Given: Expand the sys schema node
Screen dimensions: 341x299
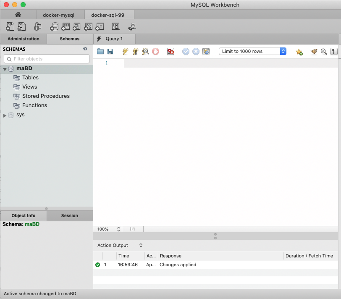Looking at the screenshot, I should (5, 115).
